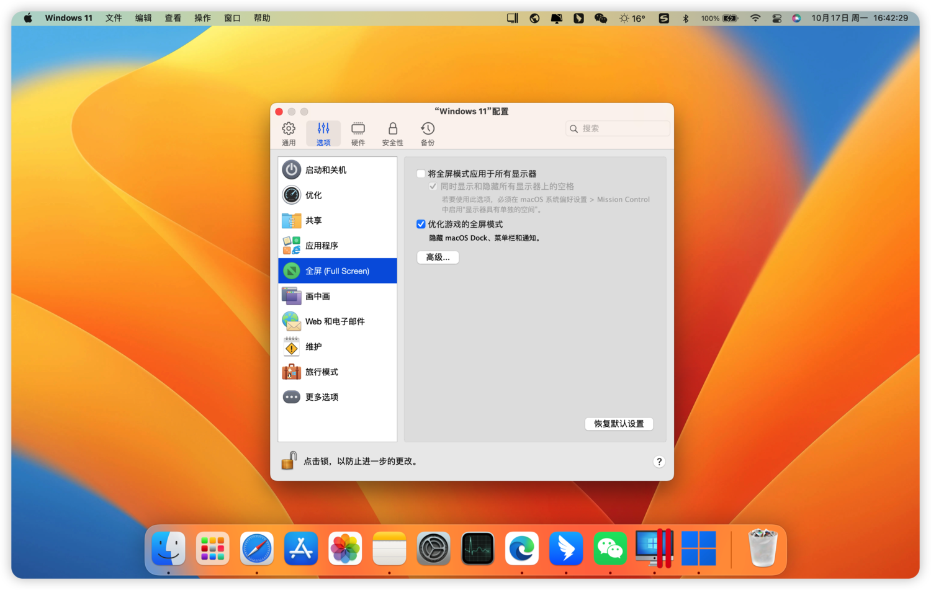Viewport: 931px width, 590px height.
Task: Open the 编辑 menu
Action: [x=143, y=18]
